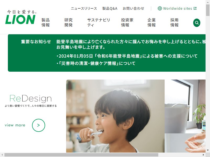Click the horizontal scrollbar left arrow

point(2,155)
